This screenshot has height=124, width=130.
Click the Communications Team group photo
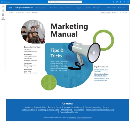point(33,32)
